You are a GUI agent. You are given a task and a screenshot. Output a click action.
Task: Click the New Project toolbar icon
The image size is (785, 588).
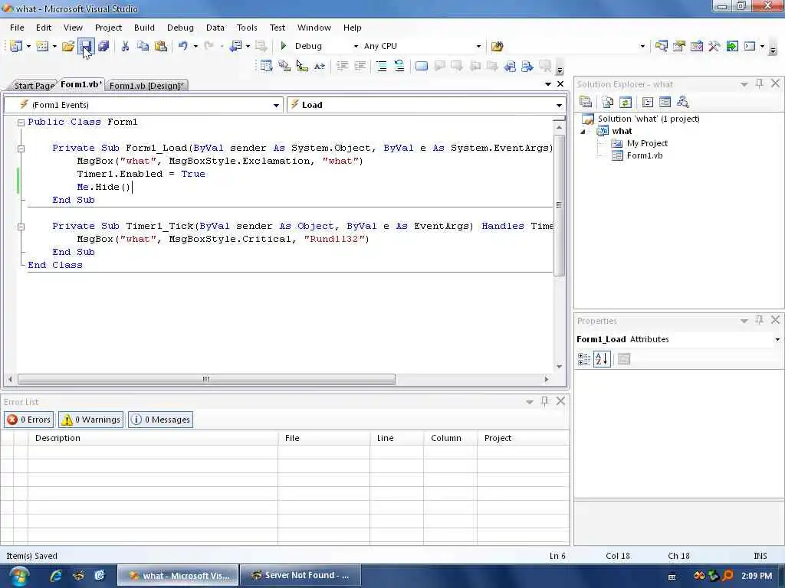point(16,46)
